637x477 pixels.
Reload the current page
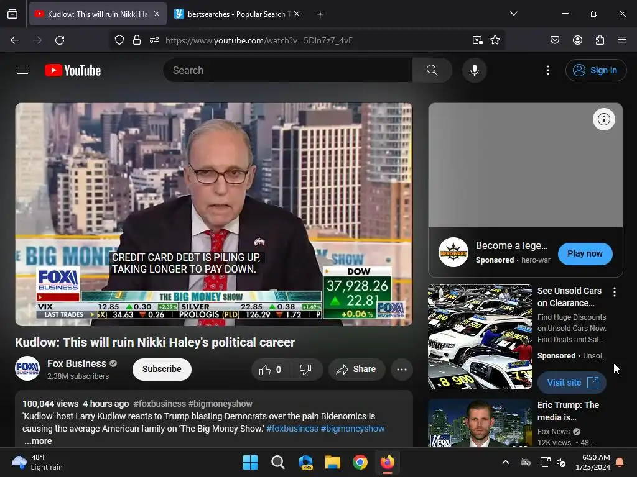point(60,40)
